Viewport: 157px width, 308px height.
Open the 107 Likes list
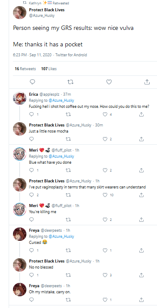[x=49, y=69]
